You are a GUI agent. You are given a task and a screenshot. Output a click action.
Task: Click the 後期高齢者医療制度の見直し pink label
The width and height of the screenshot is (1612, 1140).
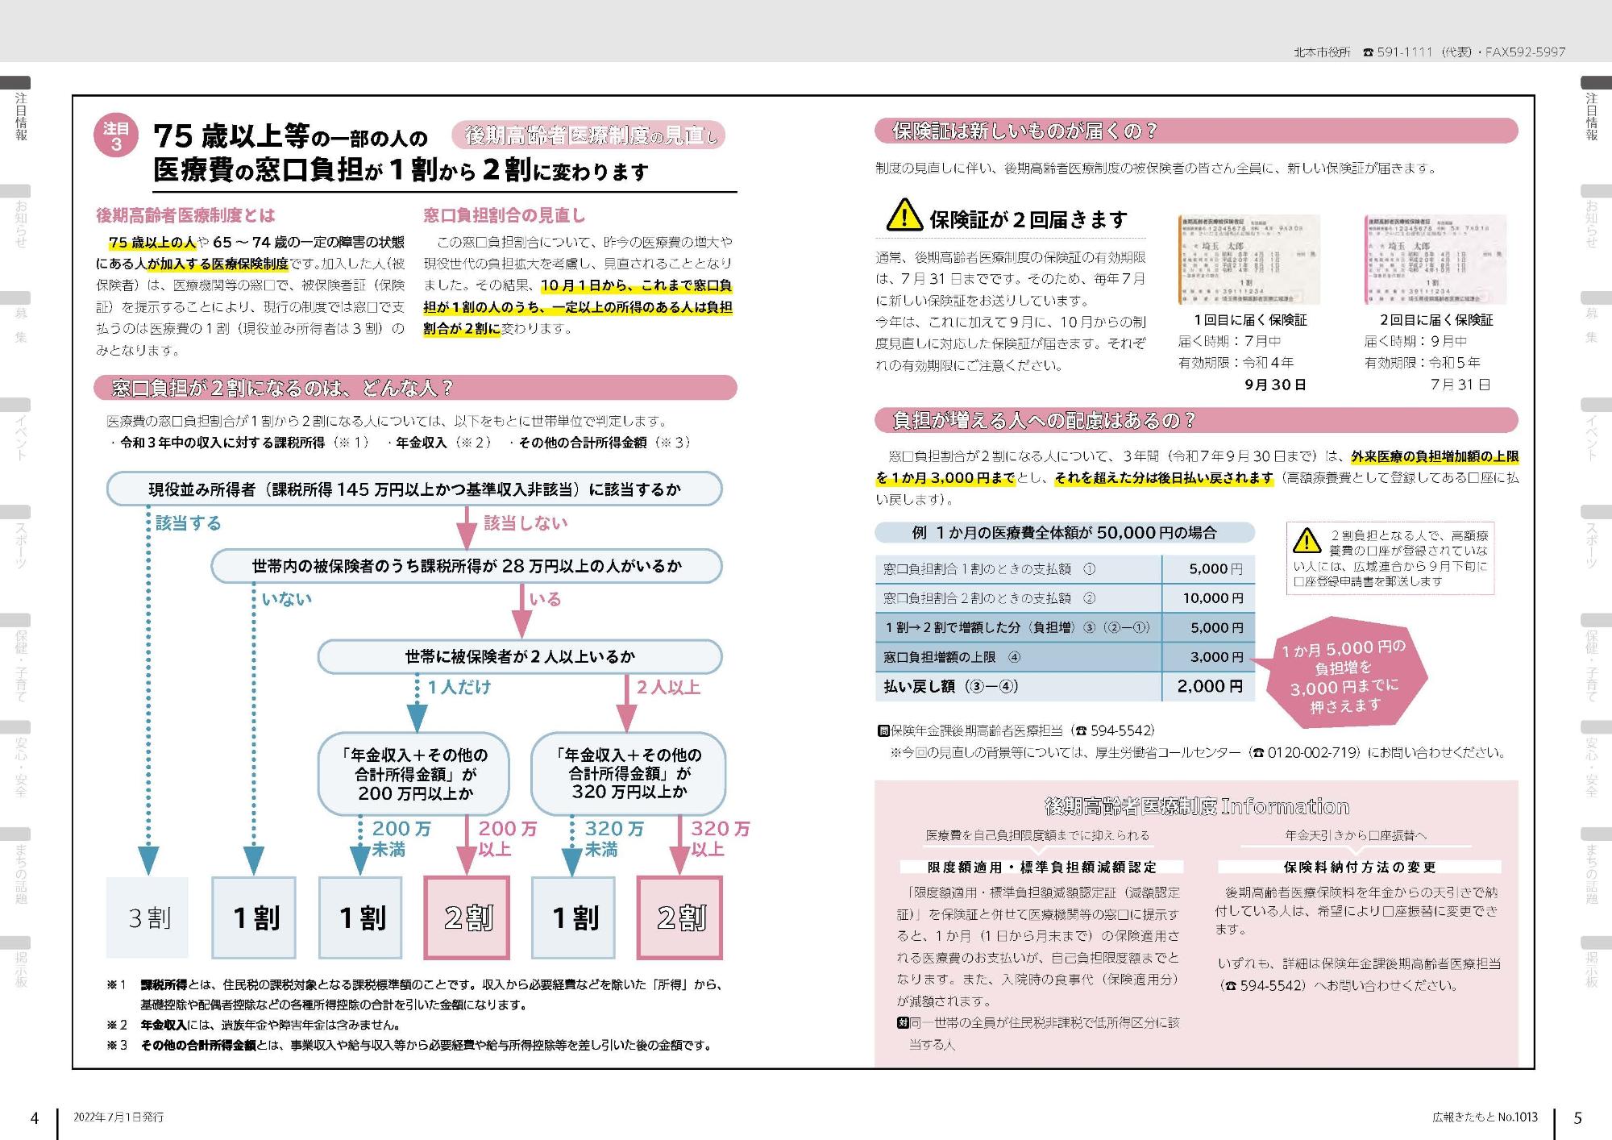[x=589, y=135]
